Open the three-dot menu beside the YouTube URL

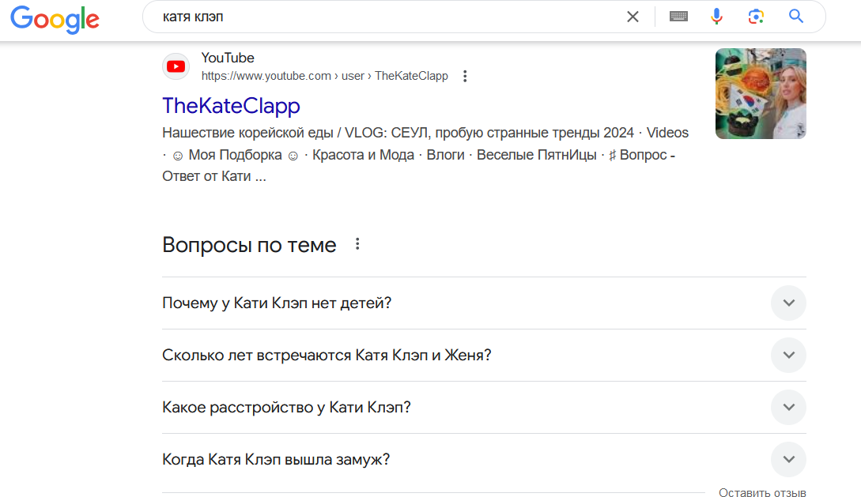(x=465, y=77)
